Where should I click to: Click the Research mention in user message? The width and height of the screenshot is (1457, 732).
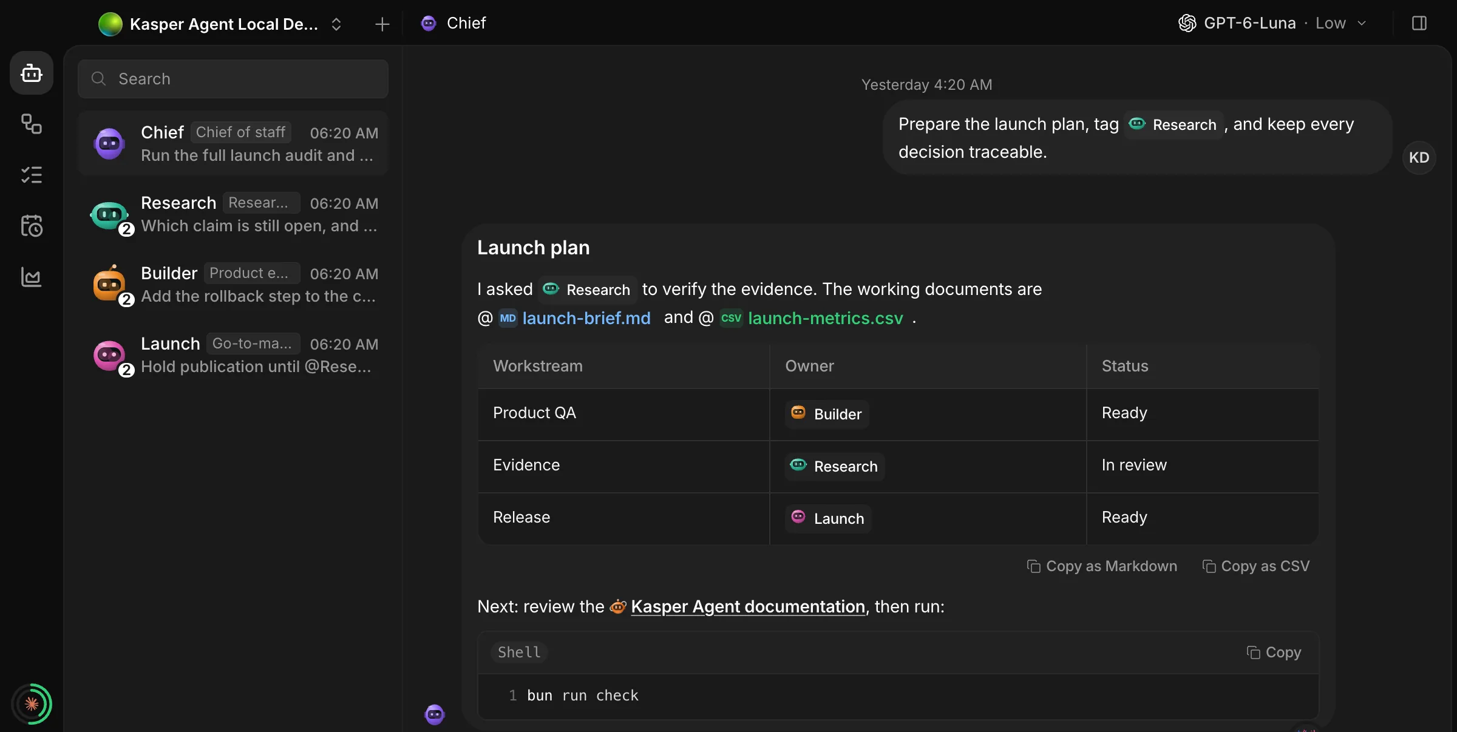1173,125
